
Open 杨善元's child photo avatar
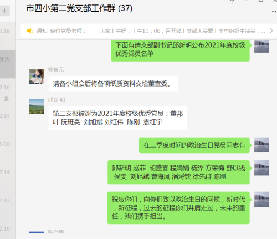point(37,77)
